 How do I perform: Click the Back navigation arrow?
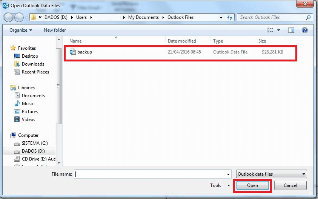[x=9, y=17]
